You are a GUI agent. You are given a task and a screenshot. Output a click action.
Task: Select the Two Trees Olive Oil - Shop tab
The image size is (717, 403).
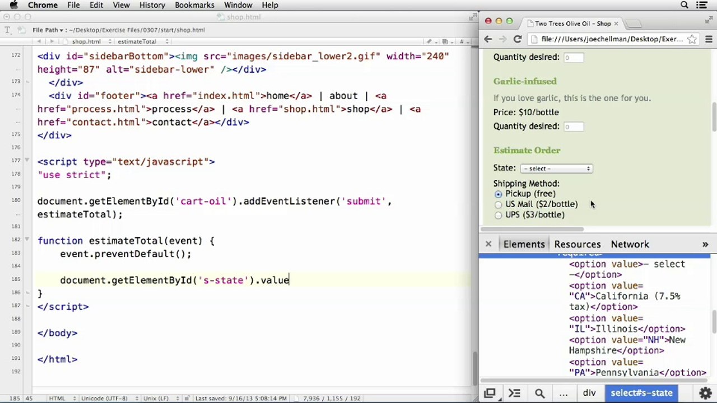pos(572,24)
